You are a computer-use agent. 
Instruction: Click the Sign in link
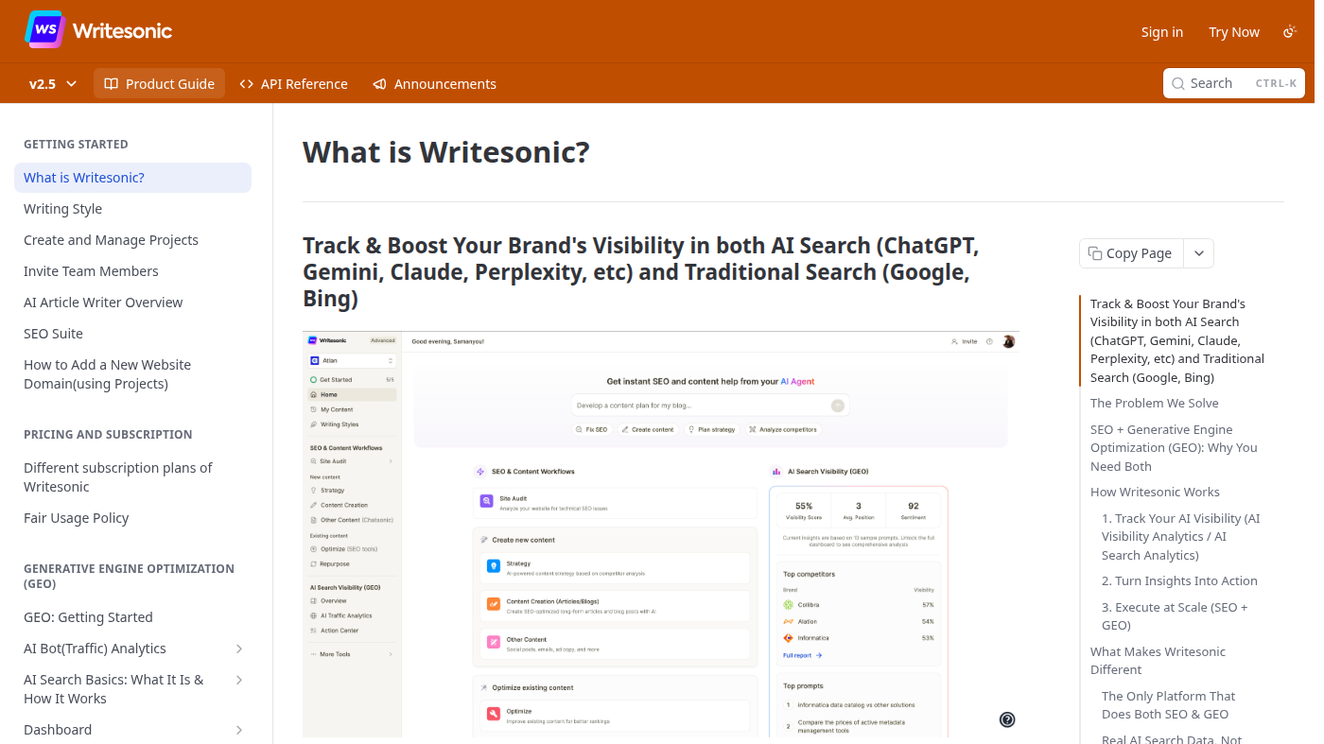point(1161,32)
